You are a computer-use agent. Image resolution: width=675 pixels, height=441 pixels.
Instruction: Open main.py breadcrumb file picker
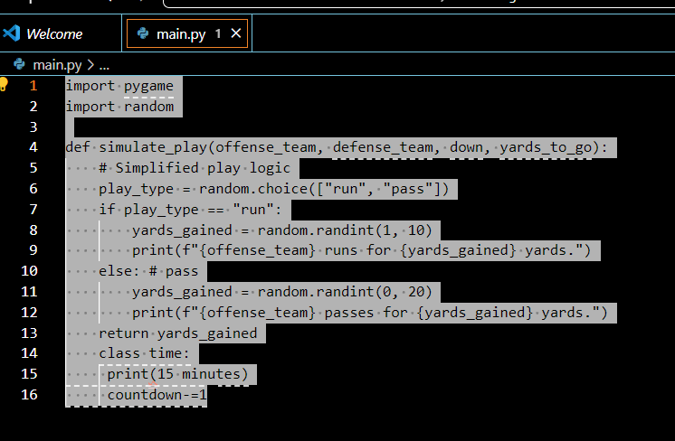(58, 64)
